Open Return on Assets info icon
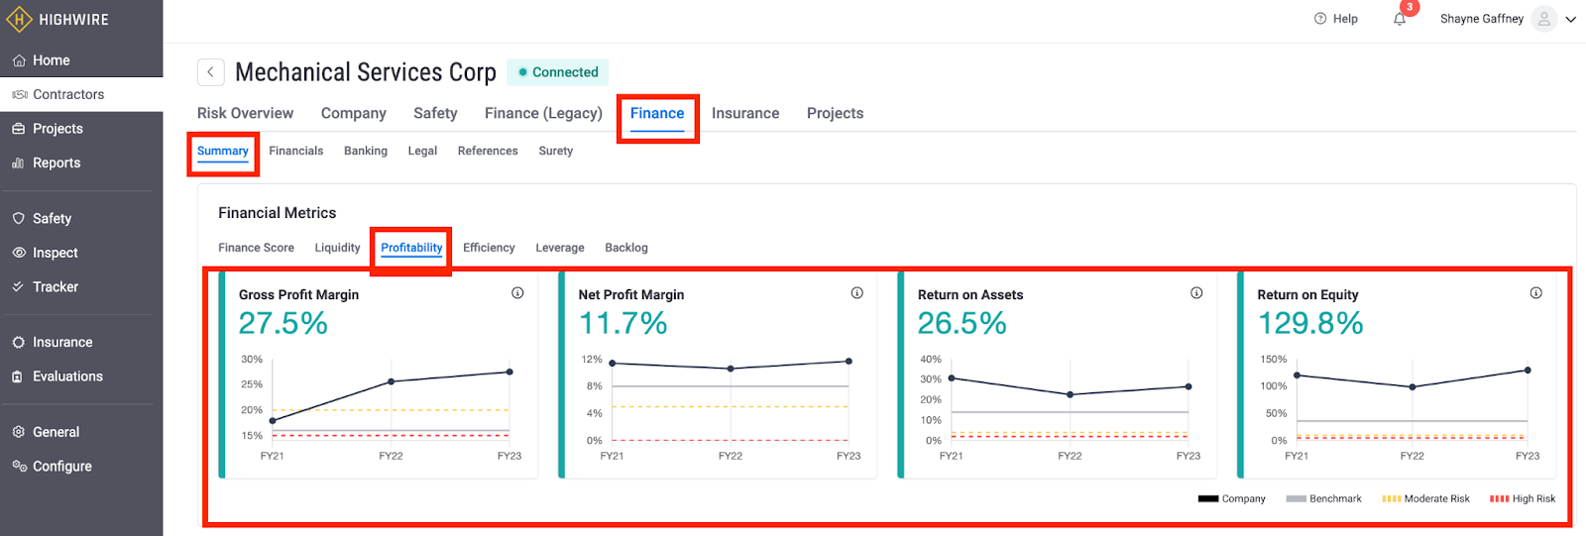Screen dimensions: 1586x536 click(1196, 293)
